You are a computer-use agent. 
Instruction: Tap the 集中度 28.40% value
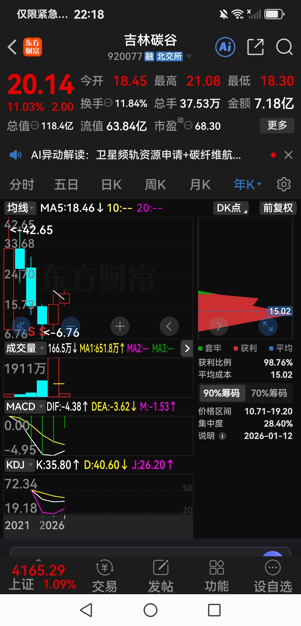click(278, 423)
